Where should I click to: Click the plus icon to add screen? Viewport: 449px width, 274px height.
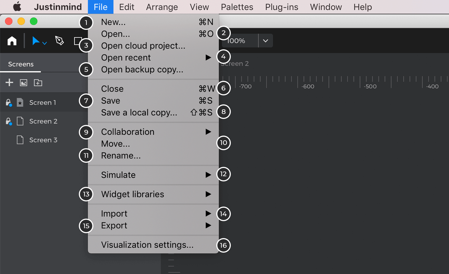click(9, 82)
